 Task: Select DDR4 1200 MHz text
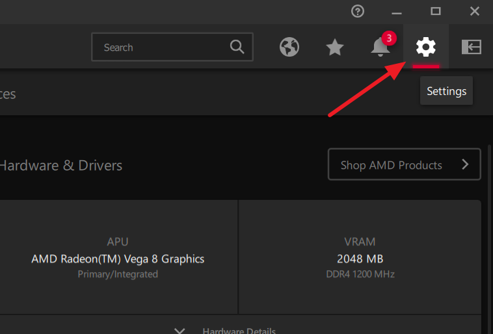coord(360,274)
